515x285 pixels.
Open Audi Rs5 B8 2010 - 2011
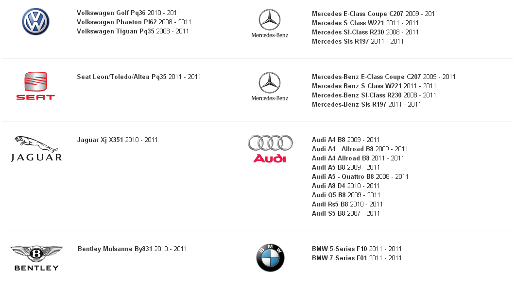[x=347, y=204]
